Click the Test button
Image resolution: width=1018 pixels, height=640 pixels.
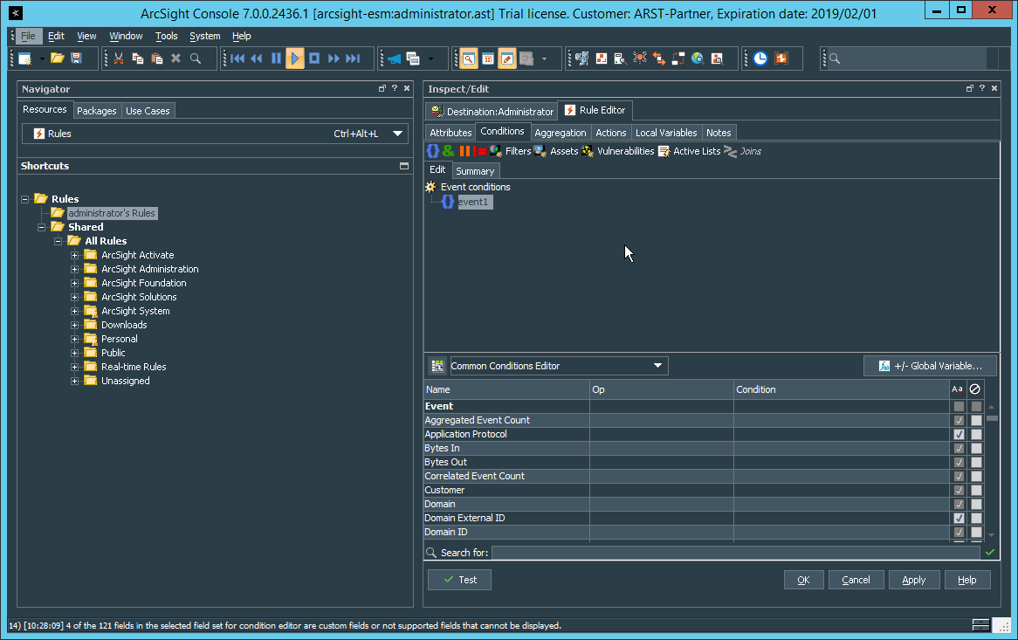point(459,580)
